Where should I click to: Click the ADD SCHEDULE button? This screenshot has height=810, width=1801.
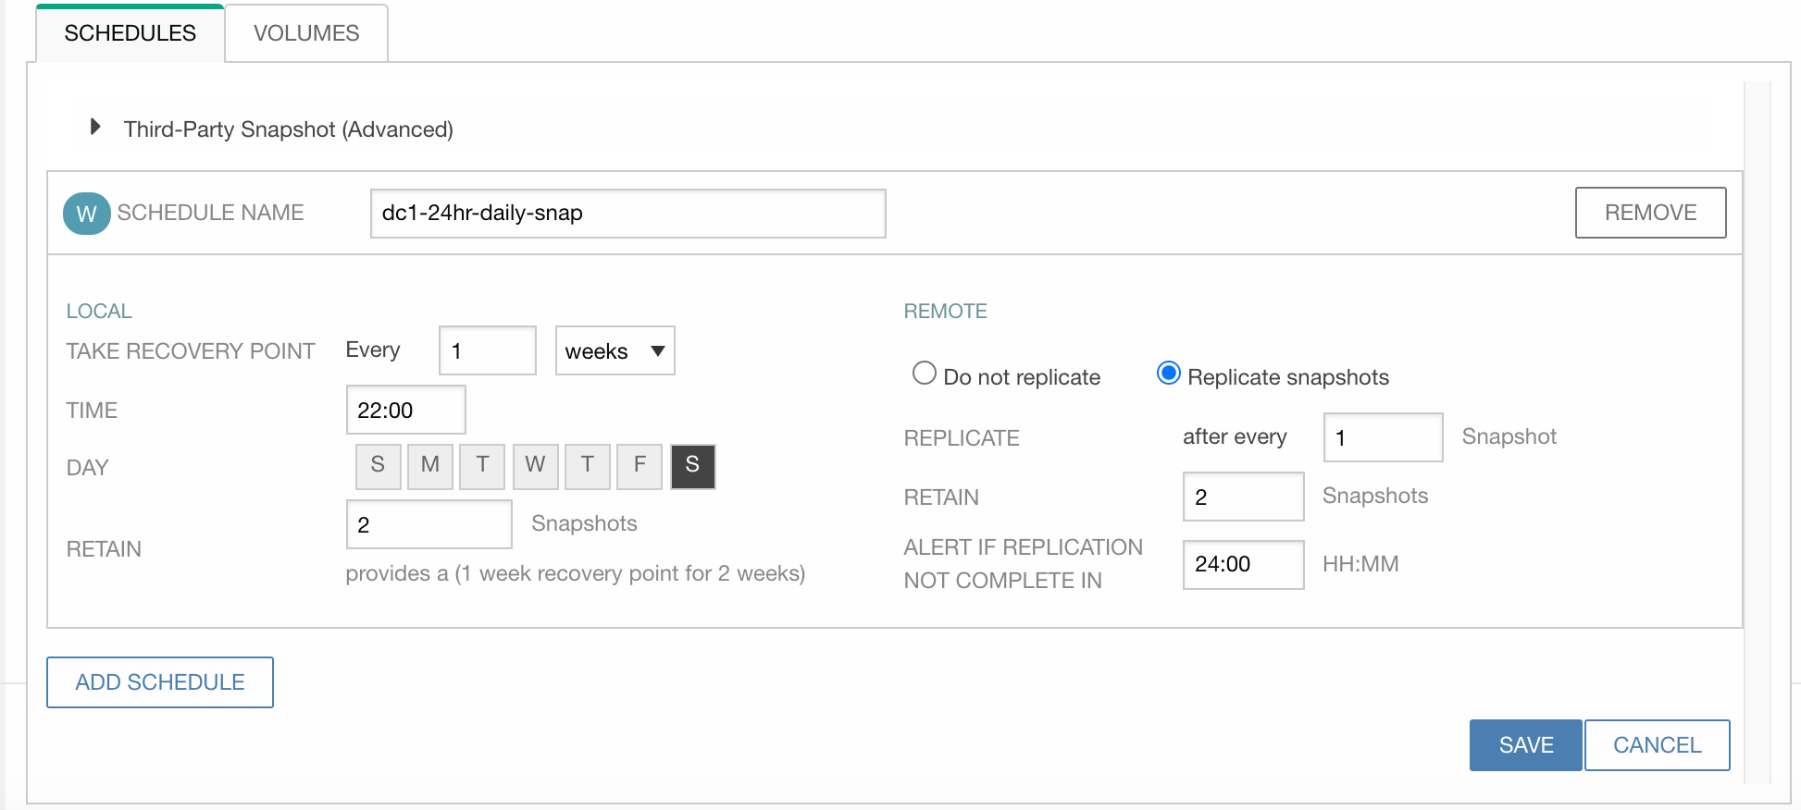click(x=160, y=682)
